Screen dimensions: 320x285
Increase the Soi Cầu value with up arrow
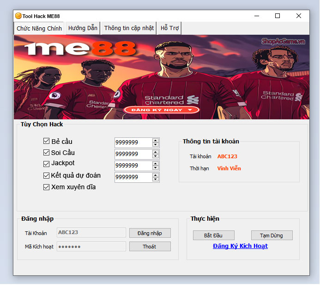tap(156, 152)
